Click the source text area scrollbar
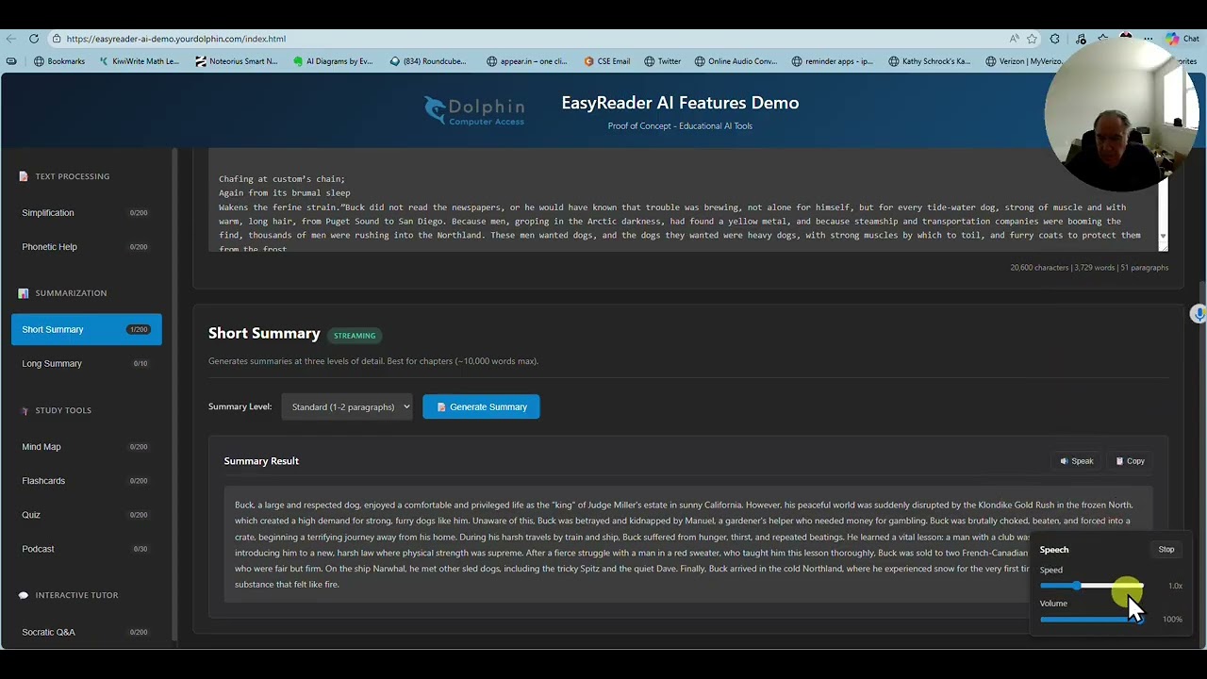The height and width of the screenshot is (679, 1207). (x=1164, y=212)
